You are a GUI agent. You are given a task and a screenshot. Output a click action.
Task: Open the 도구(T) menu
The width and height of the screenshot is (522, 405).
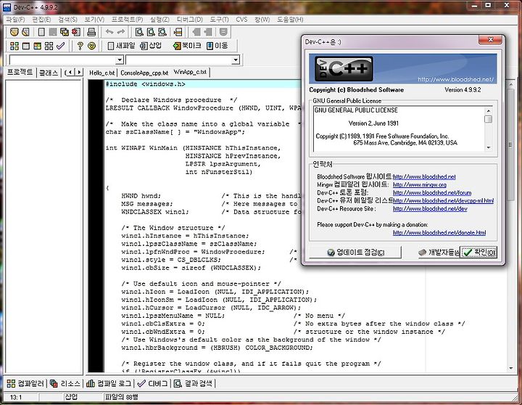219,20
